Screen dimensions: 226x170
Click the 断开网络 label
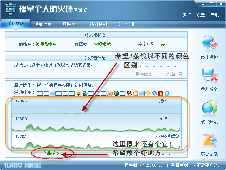tap(209, 89)
